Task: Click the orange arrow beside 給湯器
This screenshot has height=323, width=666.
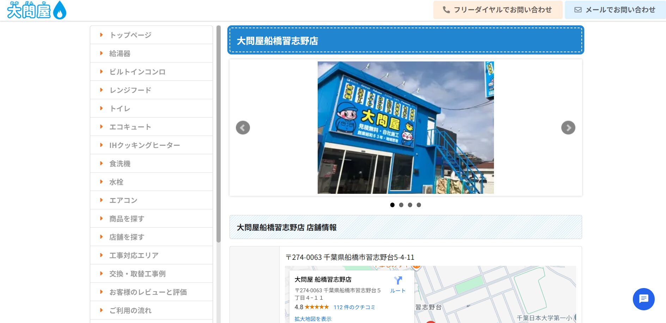Action: point(102,53)
